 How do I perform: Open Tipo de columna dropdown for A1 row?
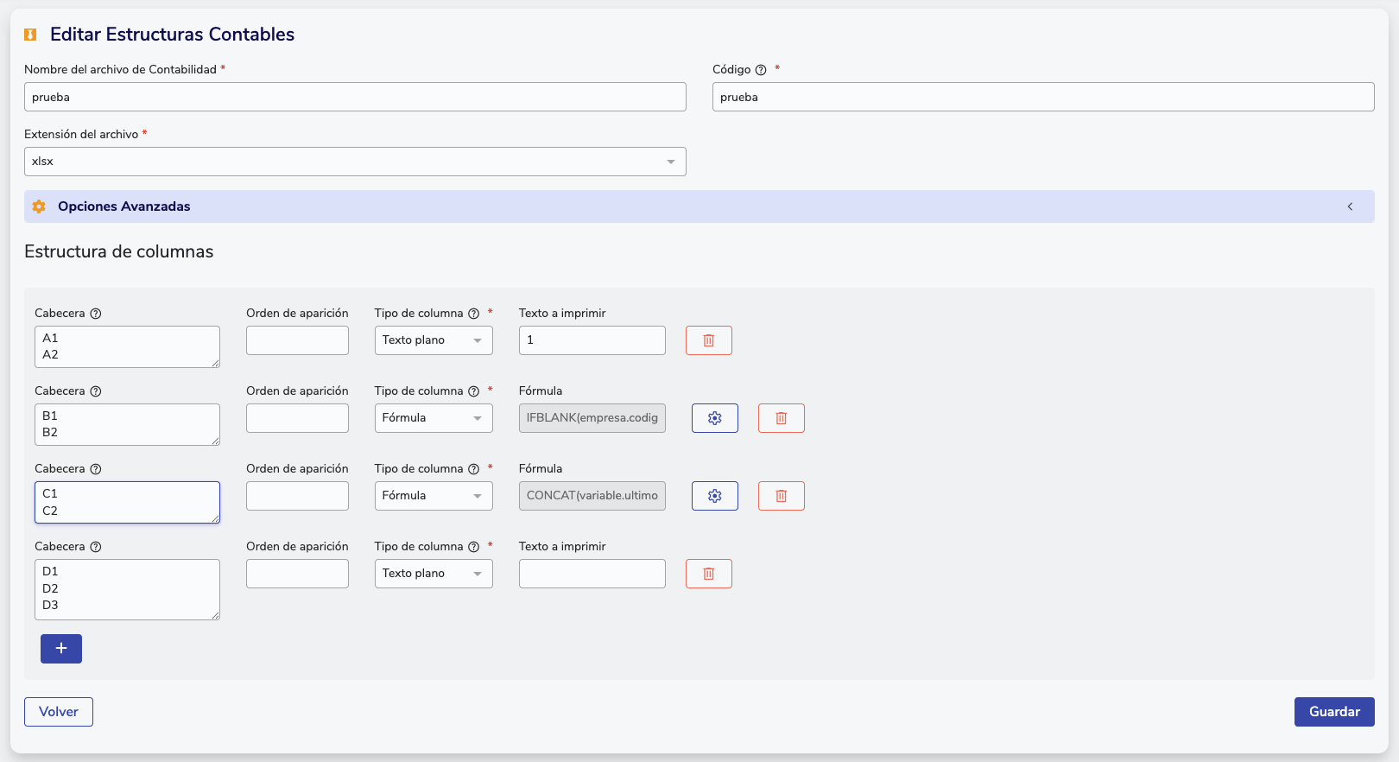click(x=433, y=340)
